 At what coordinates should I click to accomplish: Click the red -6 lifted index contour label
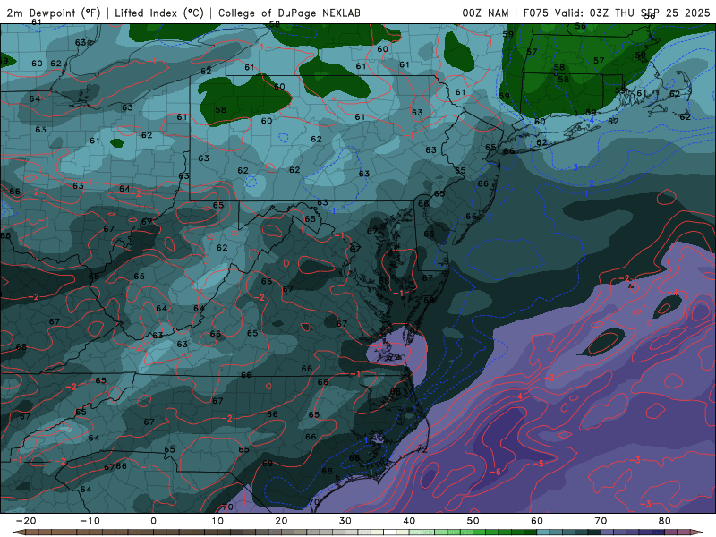496,472
